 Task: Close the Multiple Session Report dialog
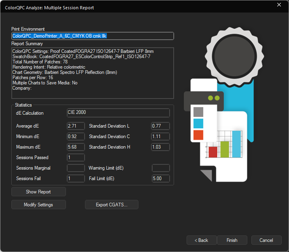pyautogui.click(x=279, y=5)
